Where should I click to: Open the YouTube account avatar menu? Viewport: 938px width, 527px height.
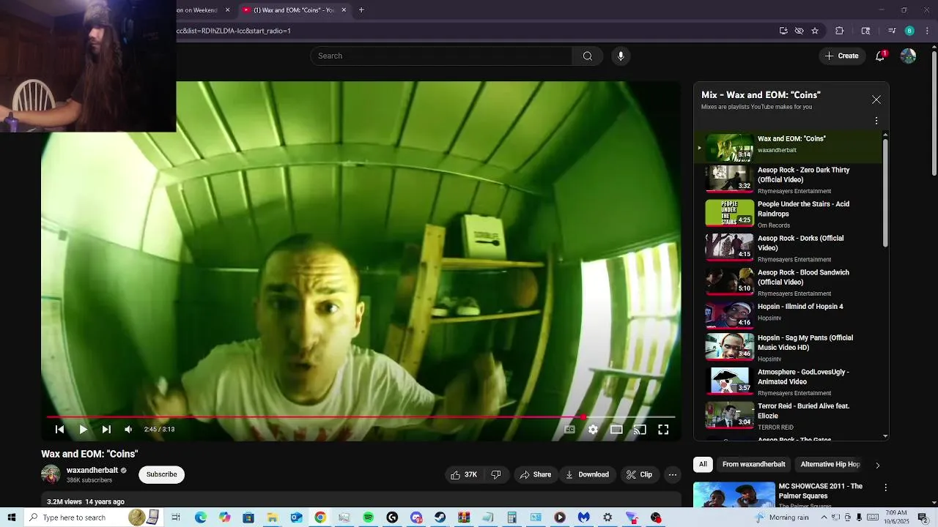tap(908, 56)
